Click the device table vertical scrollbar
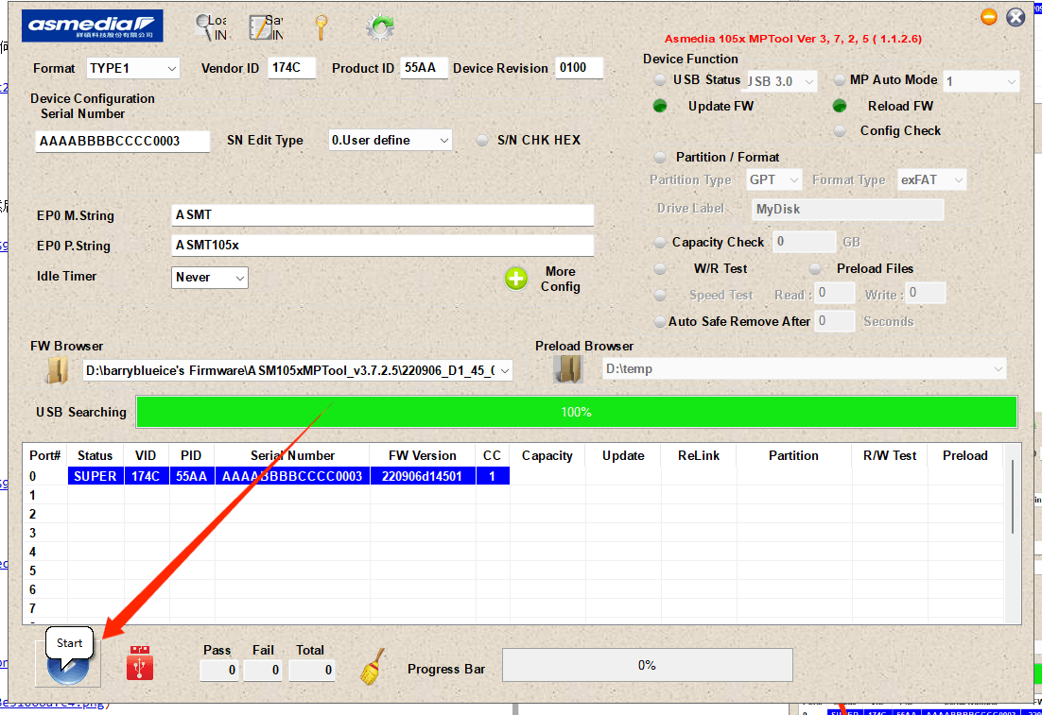Viewport: 1042px width, 715px height. click(x=1013, y=497)
